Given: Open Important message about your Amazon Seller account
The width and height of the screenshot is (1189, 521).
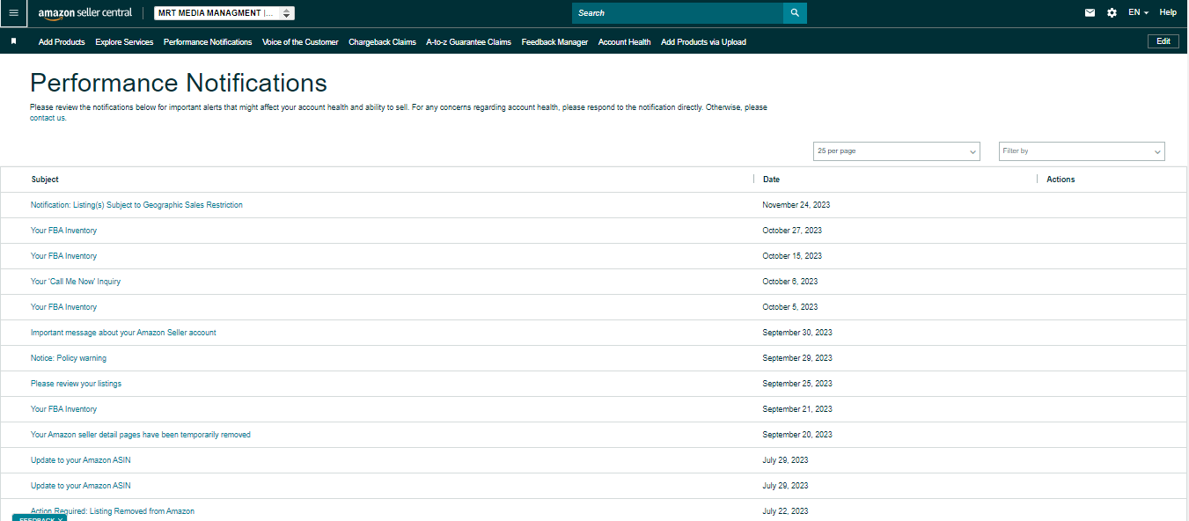Looking at the screenshot, I should 123,333.
